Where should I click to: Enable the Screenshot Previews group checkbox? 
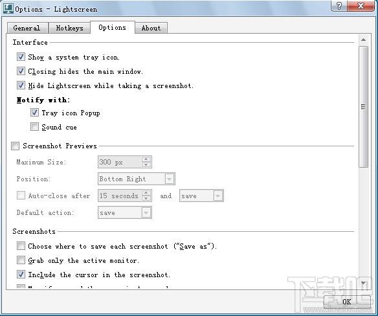point(15,146)
